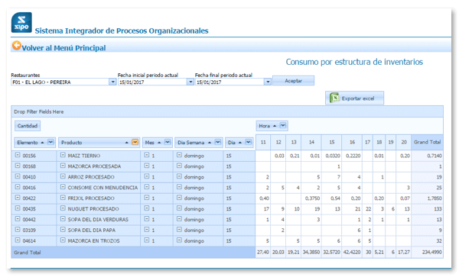Image resolution: width=459 pixels, height=277 pixels.
Task: Collapse element 04614 row
Action: 18,240
